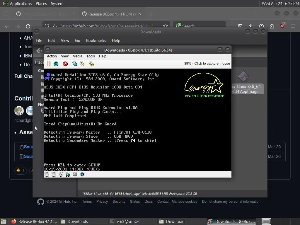Open Bookmarks menu in Downloads file manager
Image resolution: width=300 pixels, height=225 pixels.
coord(96,40)
